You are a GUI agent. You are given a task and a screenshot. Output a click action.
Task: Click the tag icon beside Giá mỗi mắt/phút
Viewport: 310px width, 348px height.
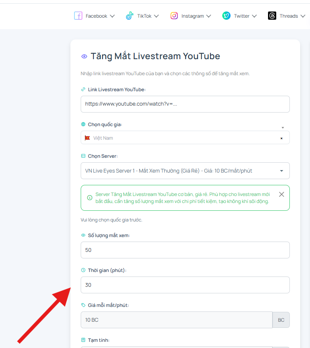coord(83,305)
